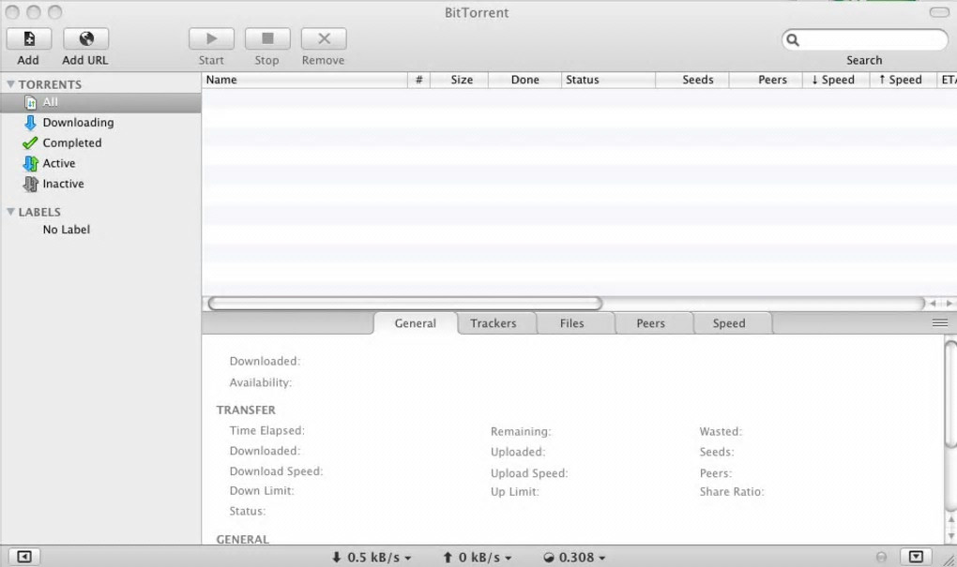Switch to the Peers tab

[x=650, y=323]
